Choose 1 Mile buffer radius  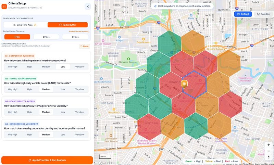click(x=17, y=37)
